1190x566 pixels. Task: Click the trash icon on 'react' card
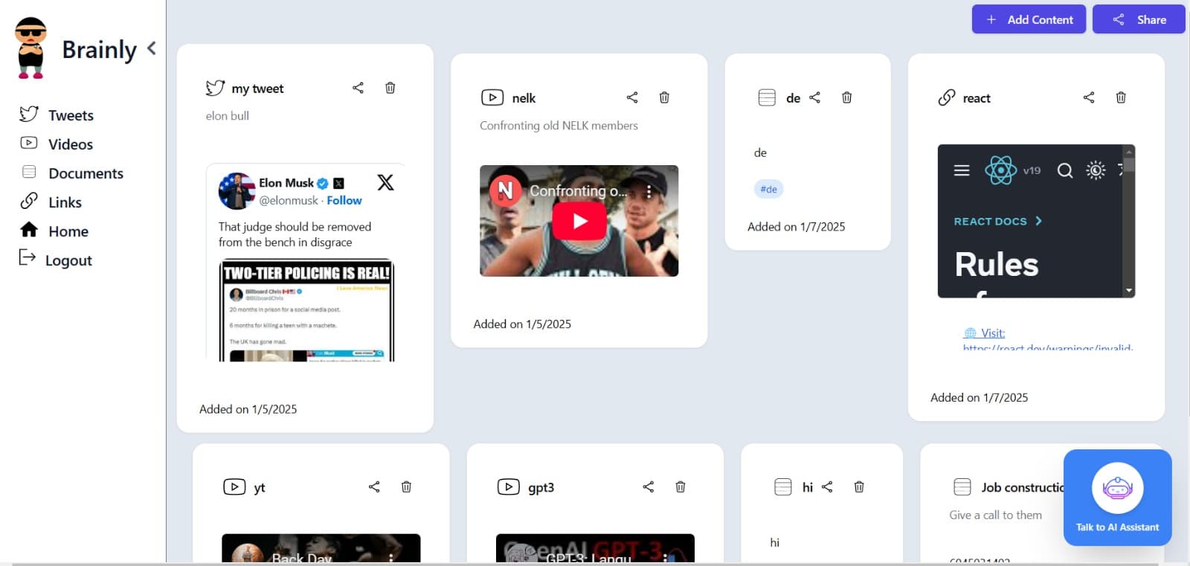coord(1121,97)
